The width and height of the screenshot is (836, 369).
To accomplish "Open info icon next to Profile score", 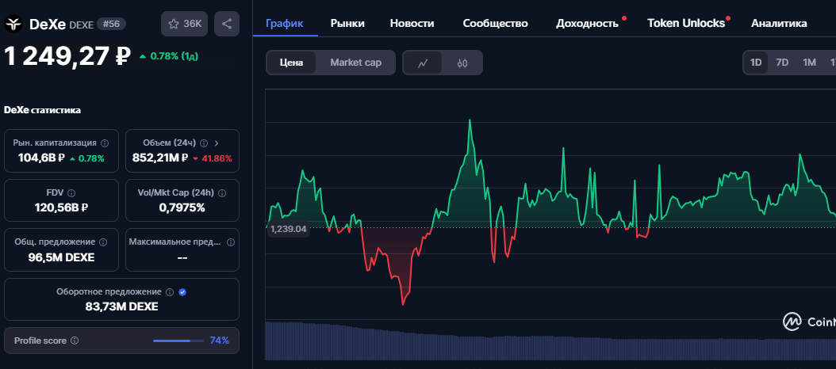I will tap(75, 340).
